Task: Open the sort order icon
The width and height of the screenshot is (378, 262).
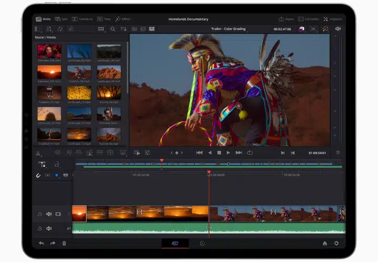Action: 123,29
